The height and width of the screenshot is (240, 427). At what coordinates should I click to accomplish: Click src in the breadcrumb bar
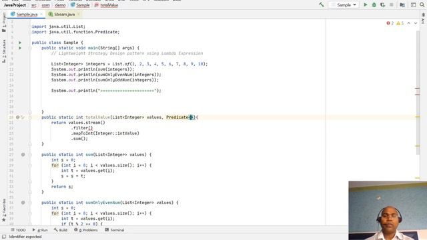coord(34,5)
